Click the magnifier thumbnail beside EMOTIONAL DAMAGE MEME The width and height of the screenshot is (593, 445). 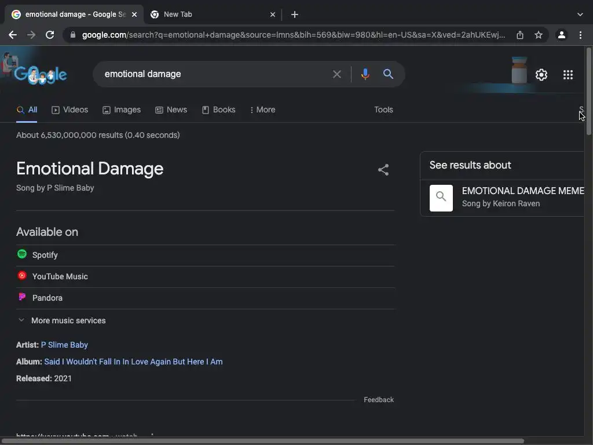tap(441, 198)
